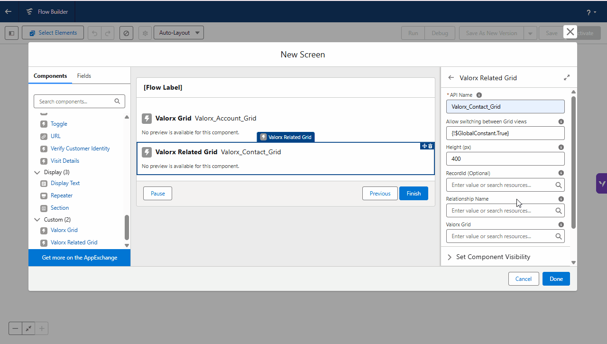607x344 pixels.
Task: Click the circle-slash icon in the toolbar
Action: (126, 33)
